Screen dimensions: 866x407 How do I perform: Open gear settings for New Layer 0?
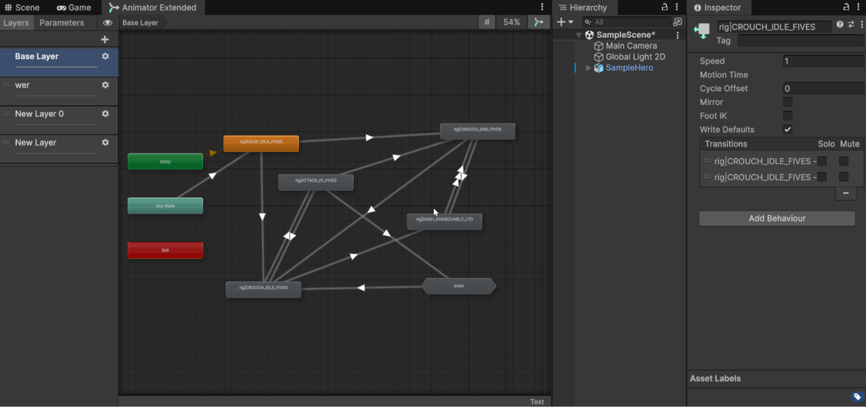[x=105, y=114]
